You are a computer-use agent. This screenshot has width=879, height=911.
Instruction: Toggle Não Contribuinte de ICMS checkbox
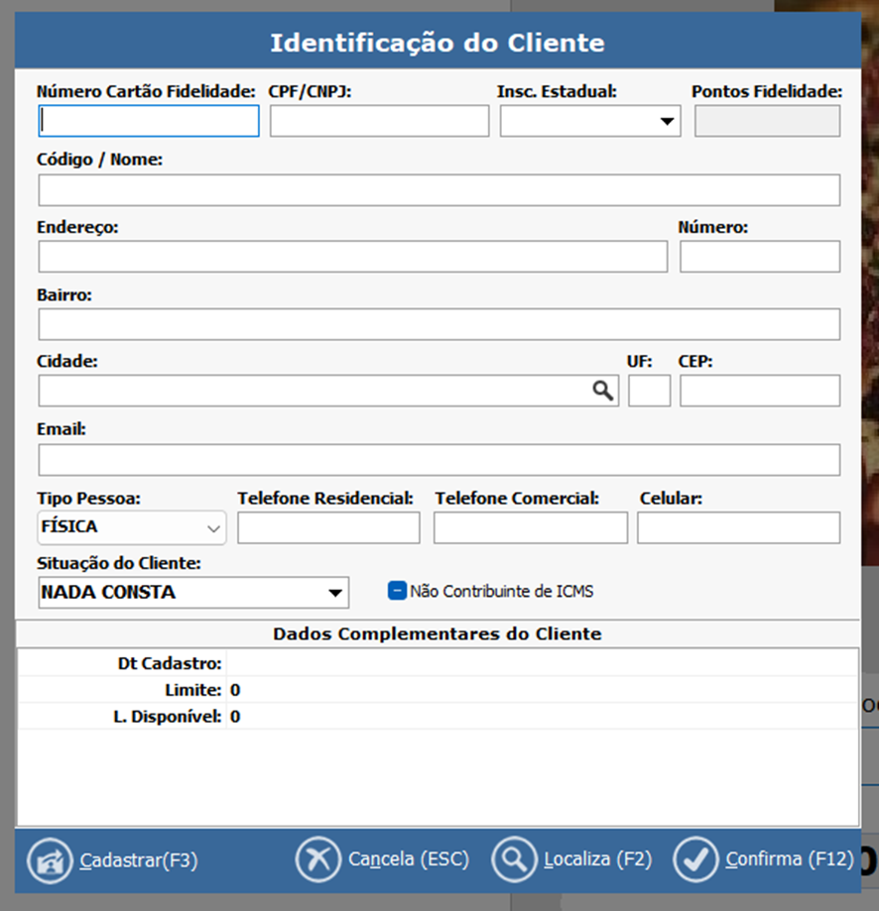397,591
